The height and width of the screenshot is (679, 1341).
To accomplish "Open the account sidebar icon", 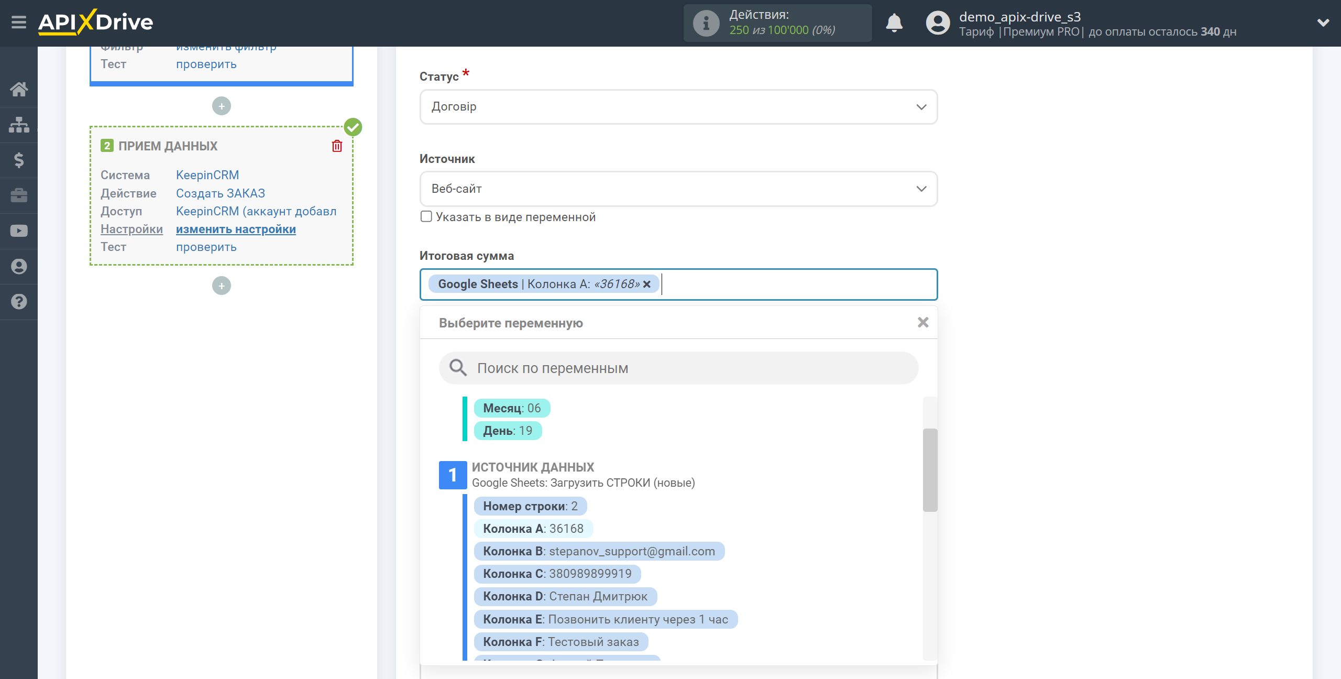I will (x=19, y=266).
